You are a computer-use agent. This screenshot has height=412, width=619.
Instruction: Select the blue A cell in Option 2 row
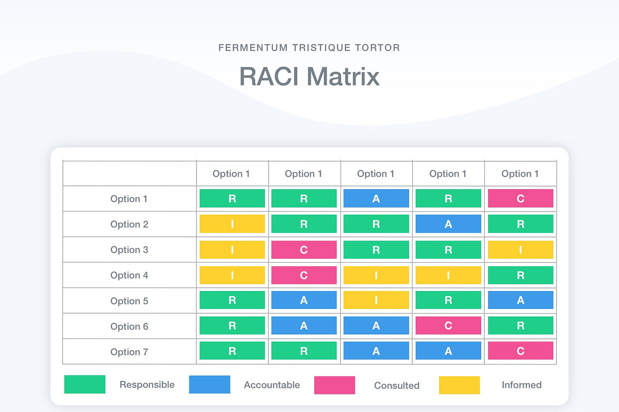(x=448, y=224)
